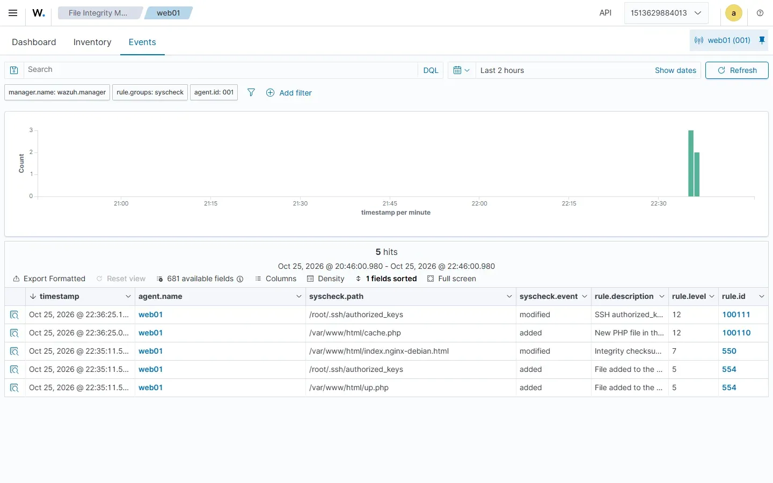Open the saved queries icon
The image size is (773, 483).
point(14,70)
